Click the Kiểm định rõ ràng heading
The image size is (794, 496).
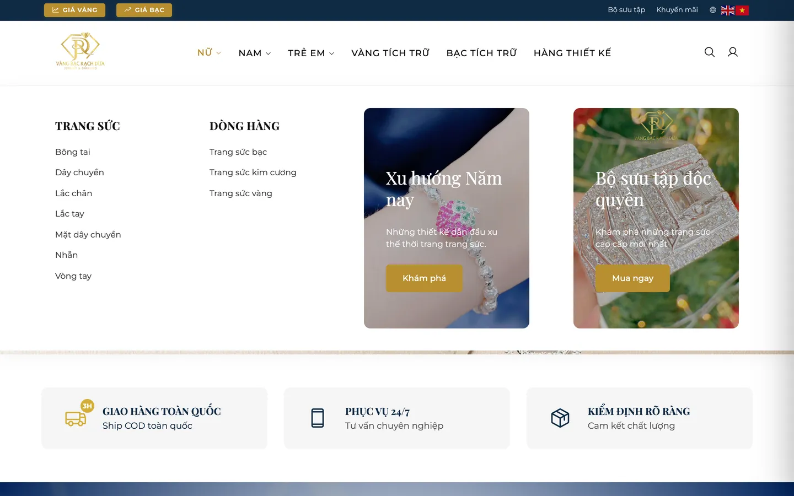point(639,412)
